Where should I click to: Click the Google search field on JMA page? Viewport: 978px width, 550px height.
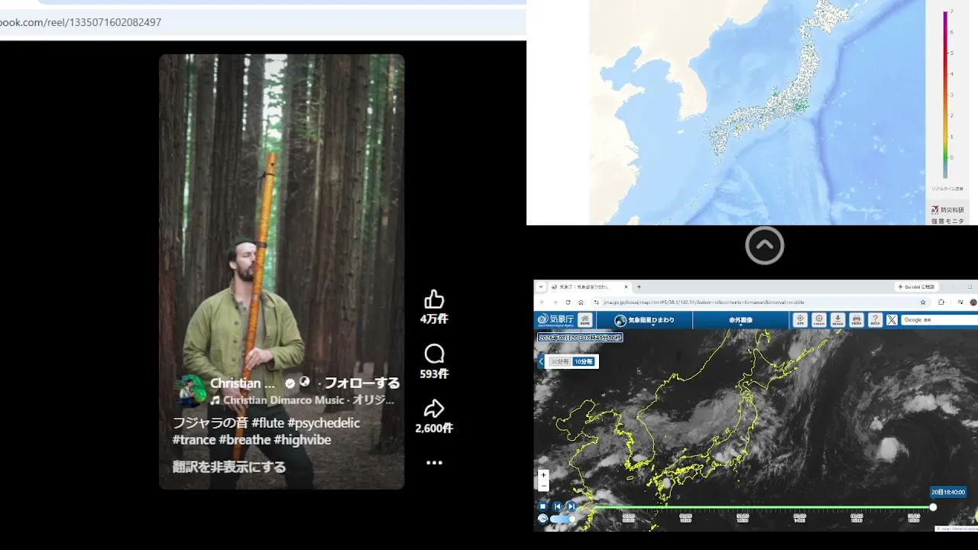(x=940, y=320)
